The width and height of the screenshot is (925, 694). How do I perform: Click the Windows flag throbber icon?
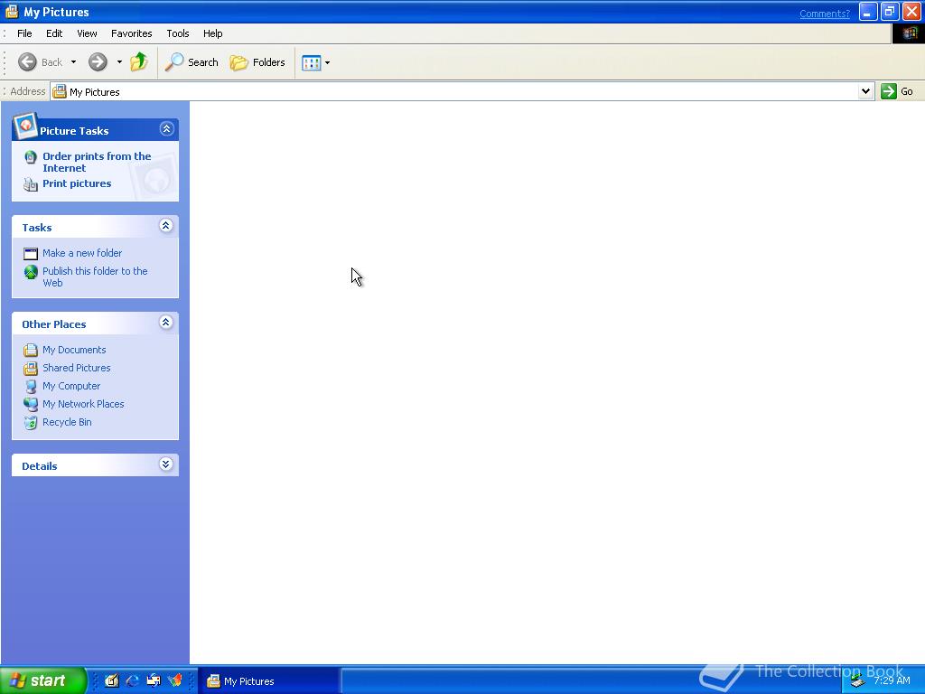909,33
